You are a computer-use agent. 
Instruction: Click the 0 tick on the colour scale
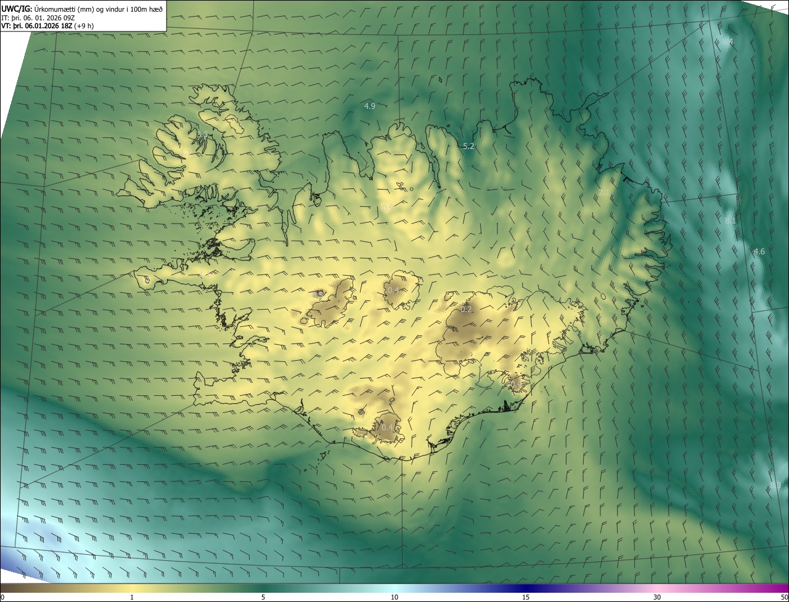coord(2,597)
